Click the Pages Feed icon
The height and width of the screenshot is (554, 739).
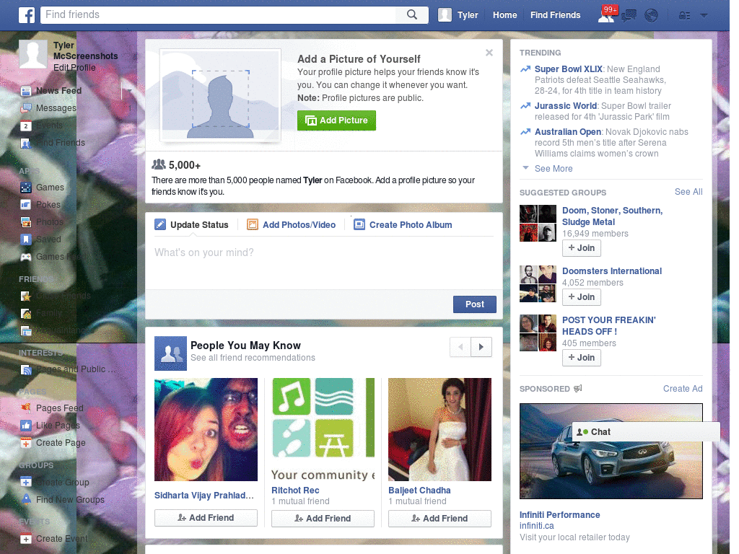tap(26, 408)
